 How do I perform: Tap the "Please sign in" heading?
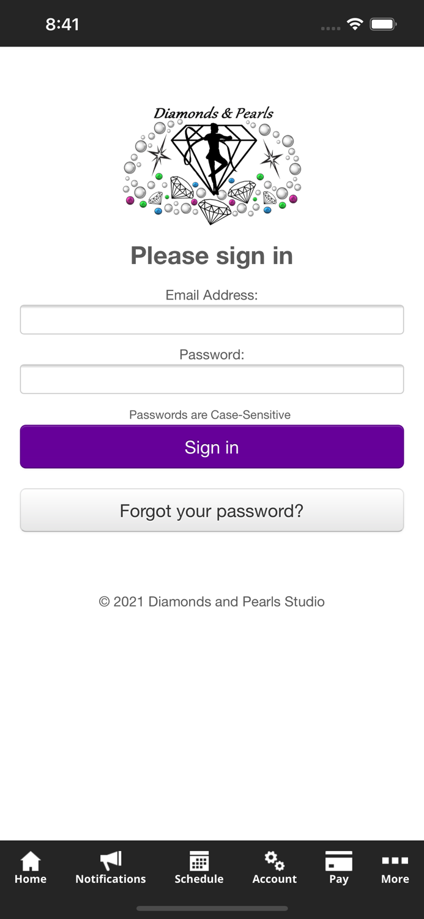click(x=212, y=255)
